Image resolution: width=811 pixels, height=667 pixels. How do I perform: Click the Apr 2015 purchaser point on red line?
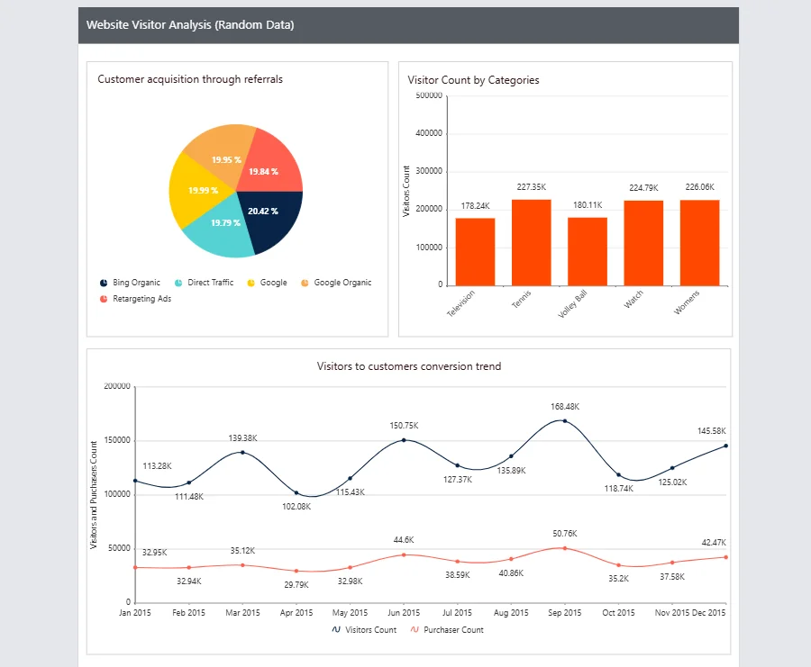[296, 571]
